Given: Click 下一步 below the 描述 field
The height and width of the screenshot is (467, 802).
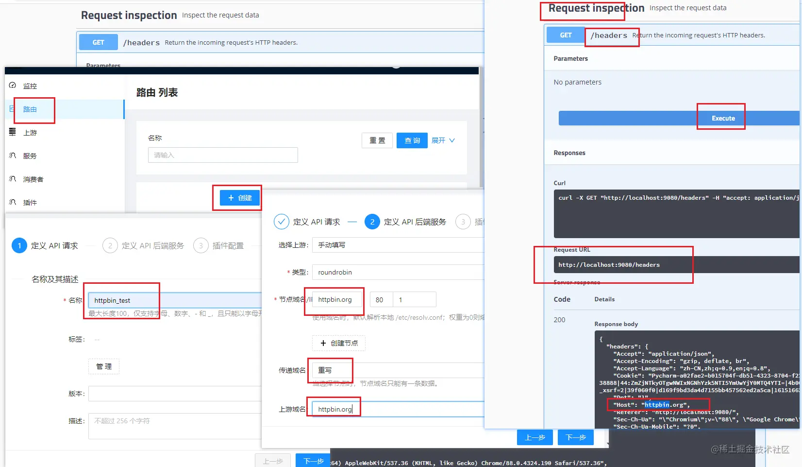Looking at the screenshot, I should click(313, 461).
